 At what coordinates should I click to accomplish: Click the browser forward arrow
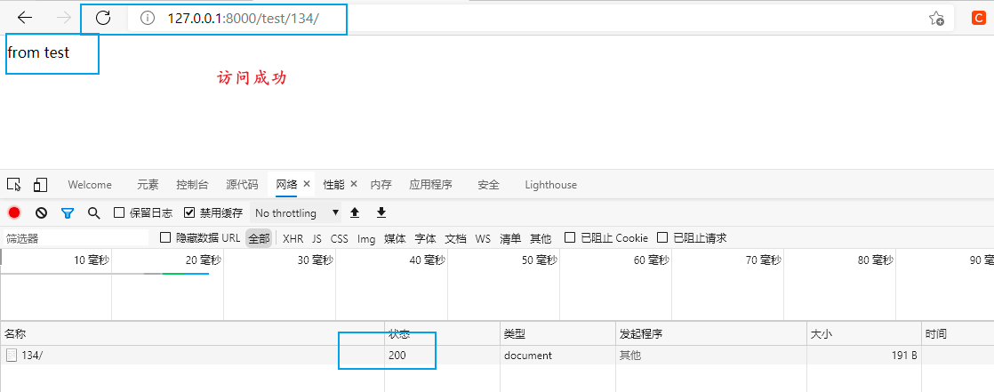pyautogui.click(x=63, y=18)
